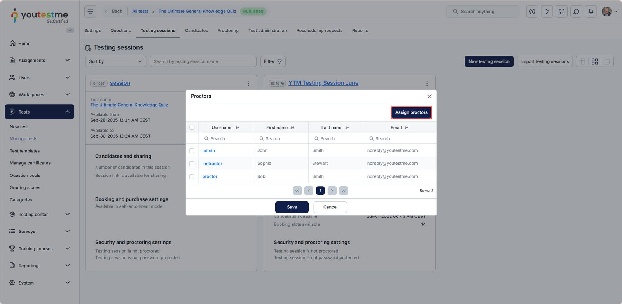Open the Sort by dropdown

[115, 61]
